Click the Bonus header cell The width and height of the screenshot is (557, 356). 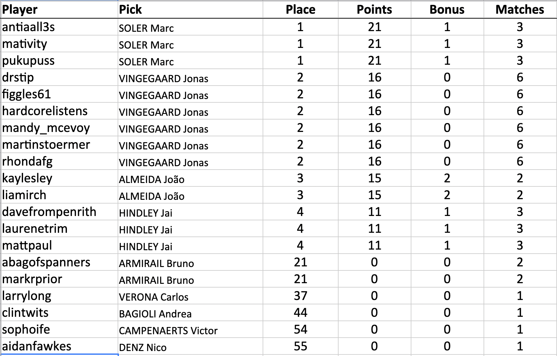447,10
